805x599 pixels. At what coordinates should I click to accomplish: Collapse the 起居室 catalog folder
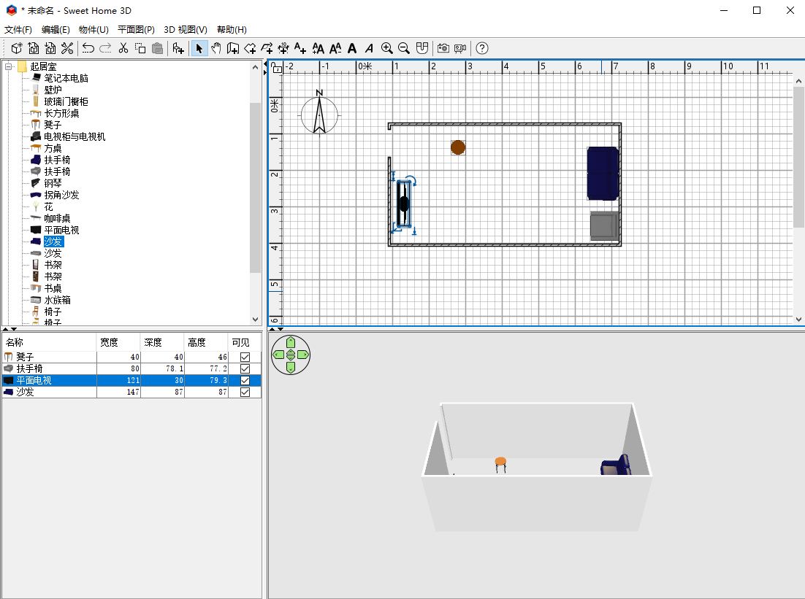(9, 66)
